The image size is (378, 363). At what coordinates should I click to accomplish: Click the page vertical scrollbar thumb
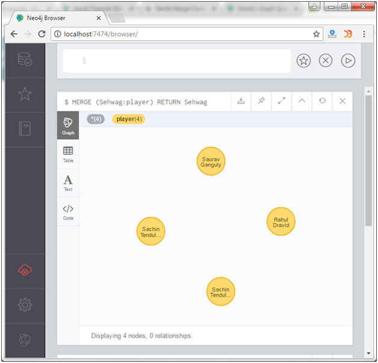(368, 161)
